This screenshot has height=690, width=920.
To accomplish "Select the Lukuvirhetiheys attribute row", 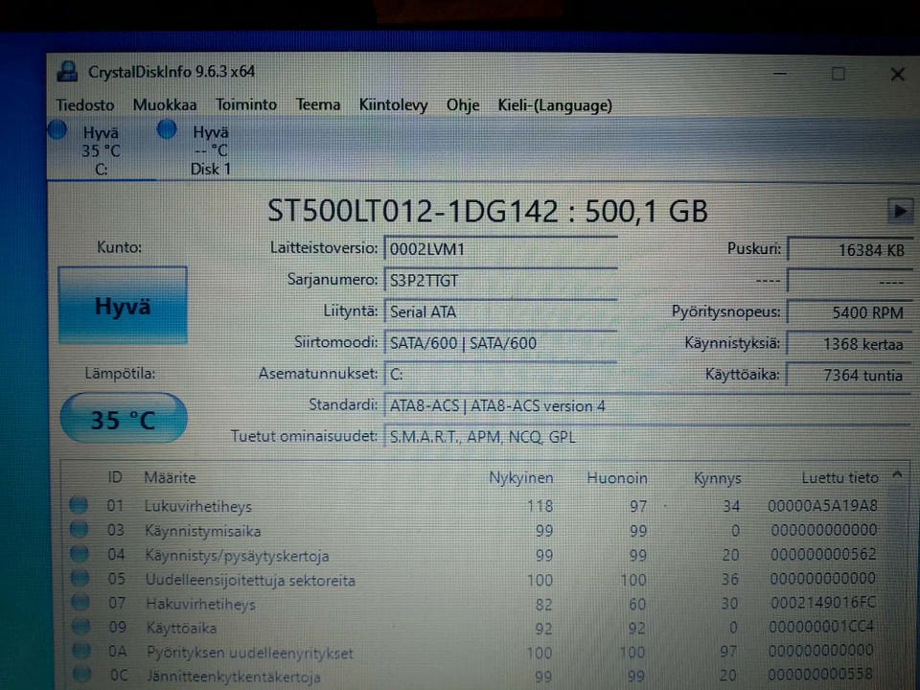I will coord(474,505).
